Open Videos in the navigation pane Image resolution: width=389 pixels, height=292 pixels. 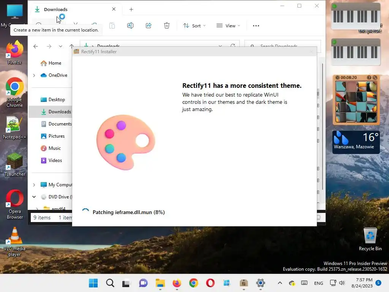pyautogui.click(x=51, y=160)
